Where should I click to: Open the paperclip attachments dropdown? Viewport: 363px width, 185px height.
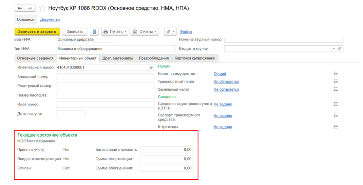[x=171, y=32]
